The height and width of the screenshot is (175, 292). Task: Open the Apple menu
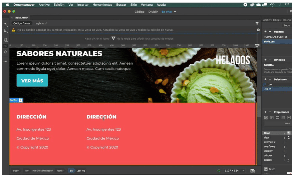(x=8, y=5)
